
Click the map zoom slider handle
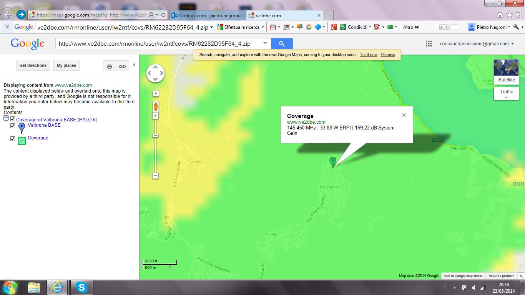click(x=156, y=136)
